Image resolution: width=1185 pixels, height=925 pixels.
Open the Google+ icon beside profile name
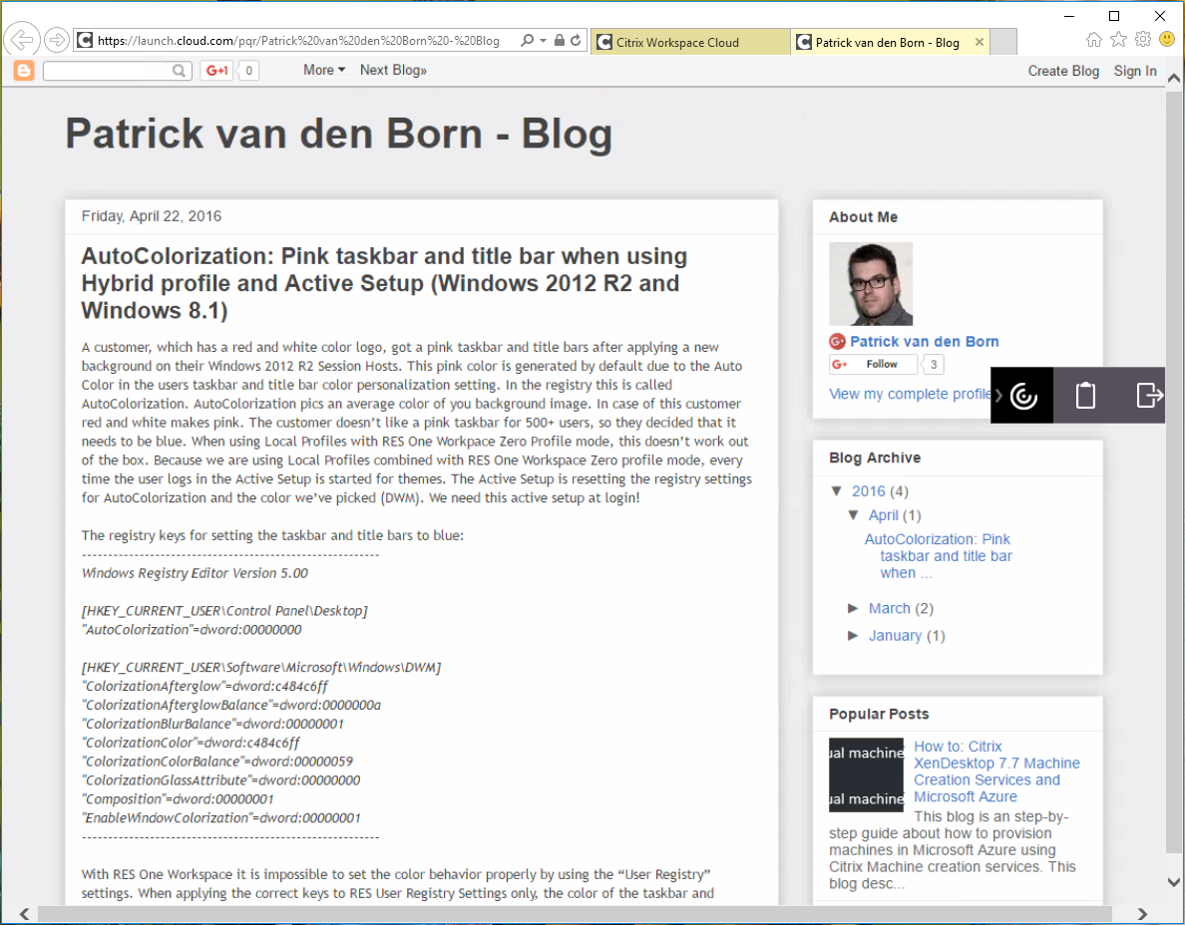tap(837, 342)
